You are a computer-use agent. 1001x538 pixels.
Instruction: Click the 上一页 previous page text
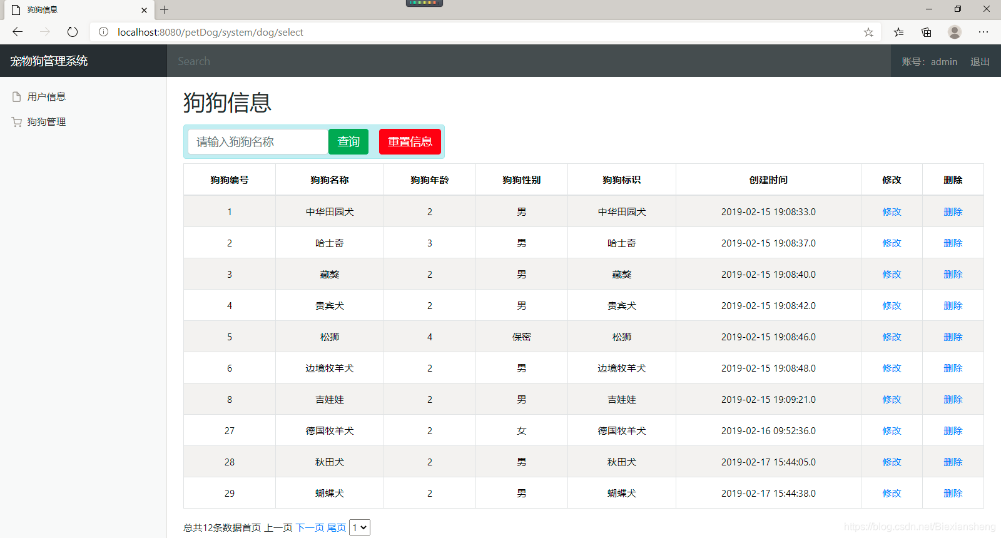[278, 527]
